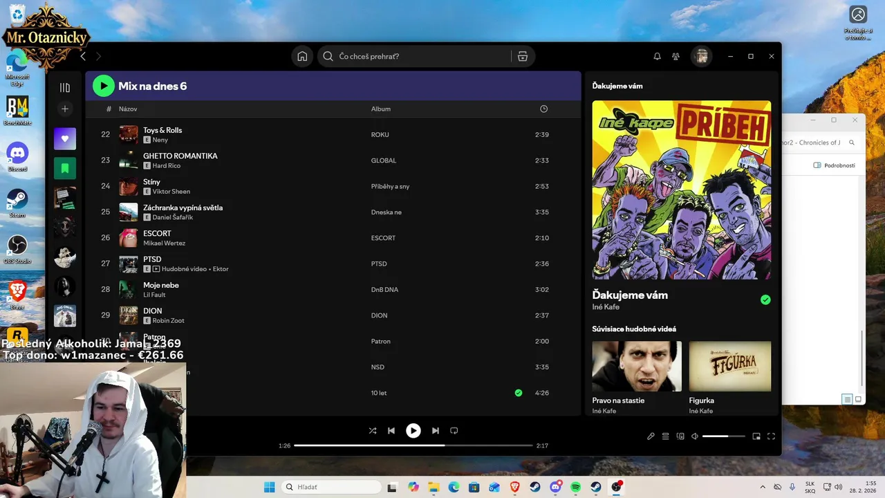
Task: Open the Liked Songs heart tile
Action: click(x=65, y=138)
